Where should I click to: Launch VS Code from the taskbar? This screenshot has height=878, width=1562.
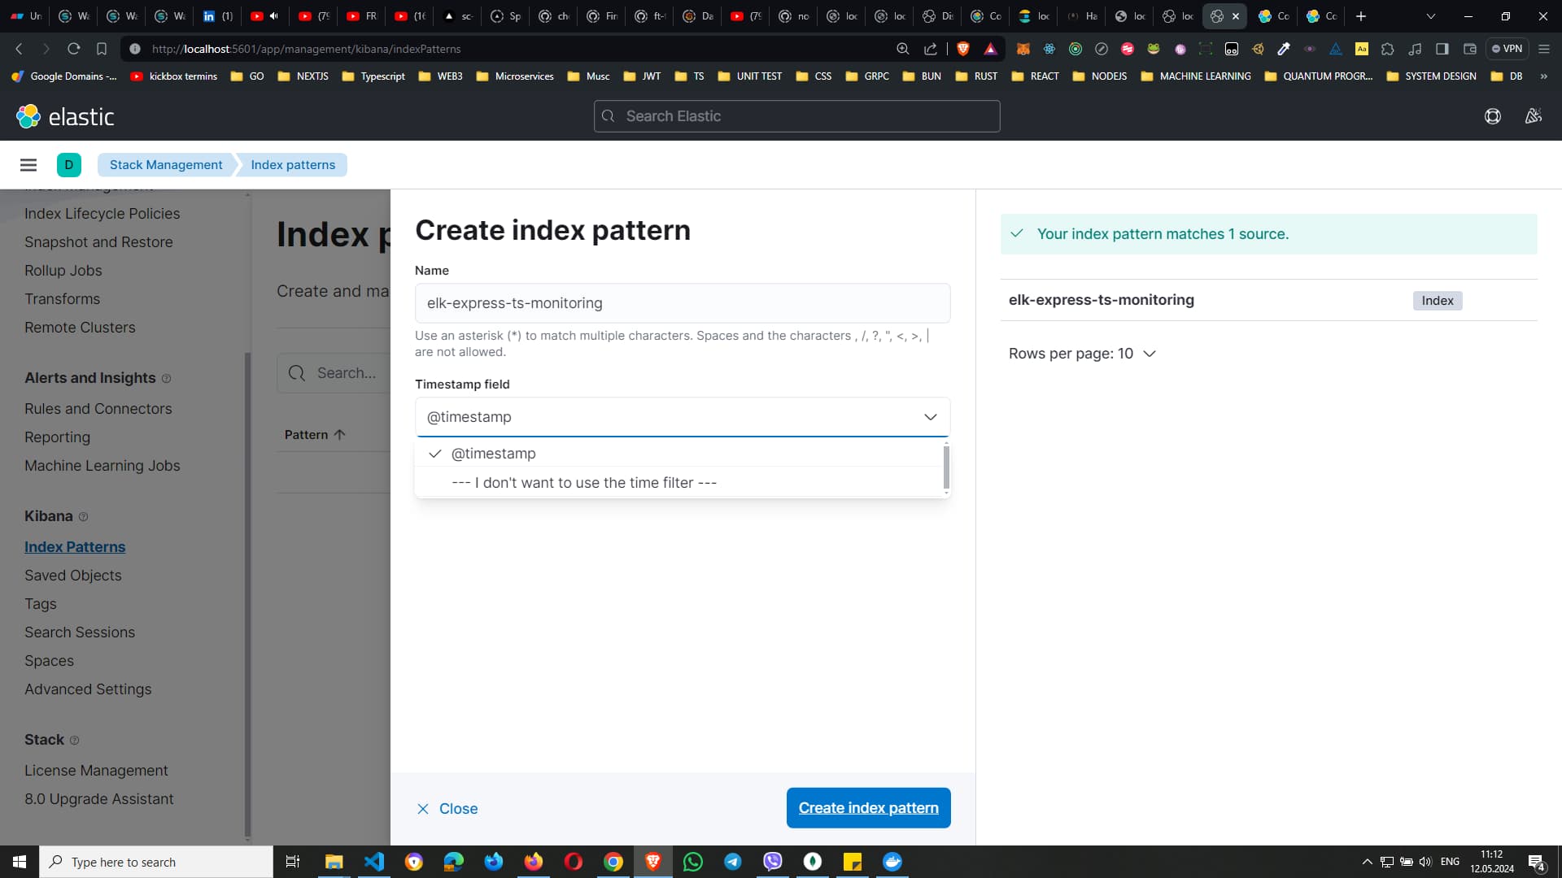coord(373,862)
